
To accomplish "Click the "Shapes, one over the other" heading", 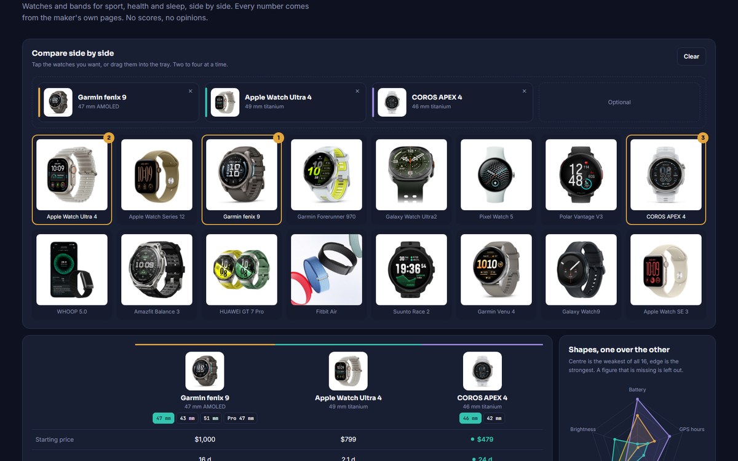I will tap(619, 350).
